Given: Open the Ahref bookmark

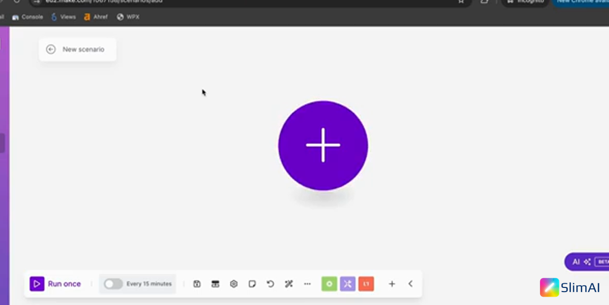Looking at the screenshot, I should click(96, 17).
